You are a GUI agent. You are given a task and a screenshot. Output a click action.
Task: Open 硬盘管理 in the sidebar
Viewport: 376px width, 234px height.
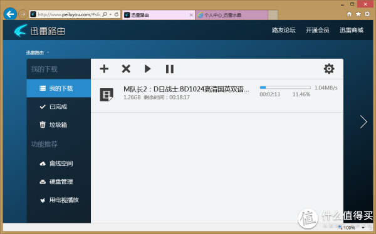pos(58,182)
